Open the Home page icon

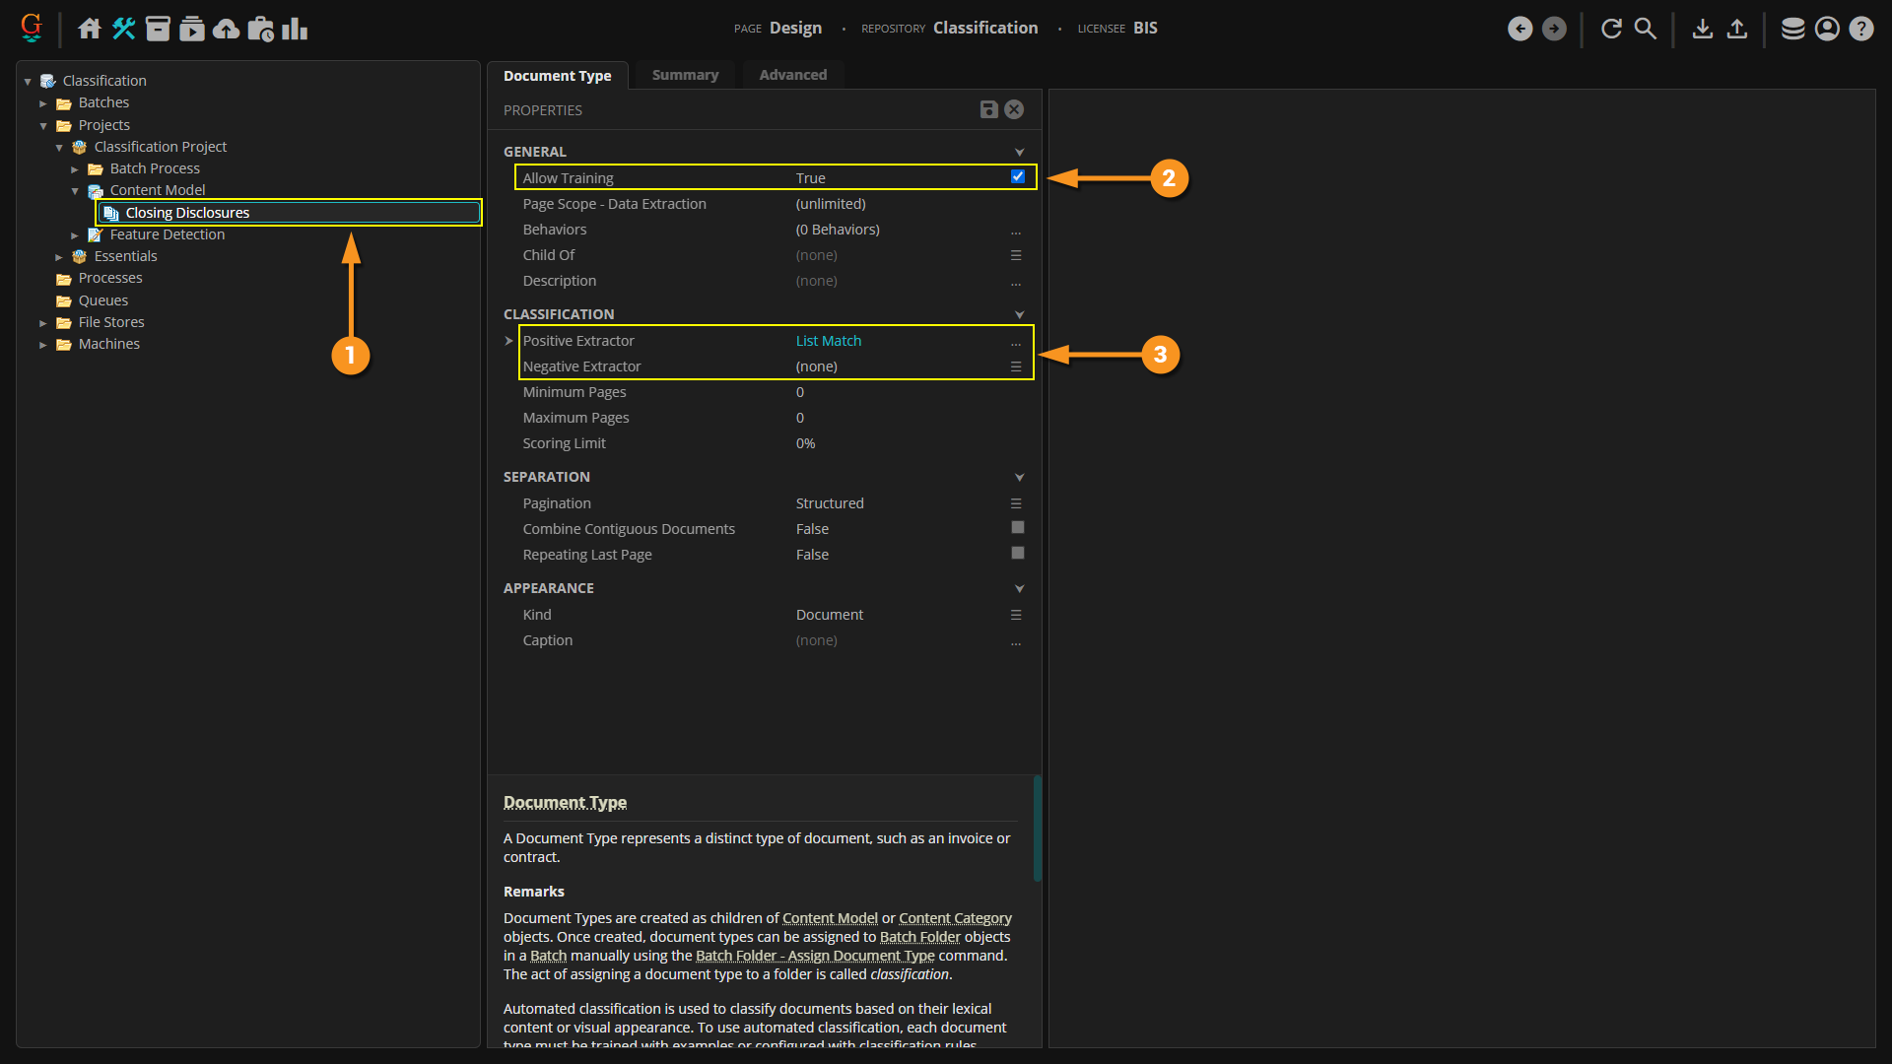90,29
